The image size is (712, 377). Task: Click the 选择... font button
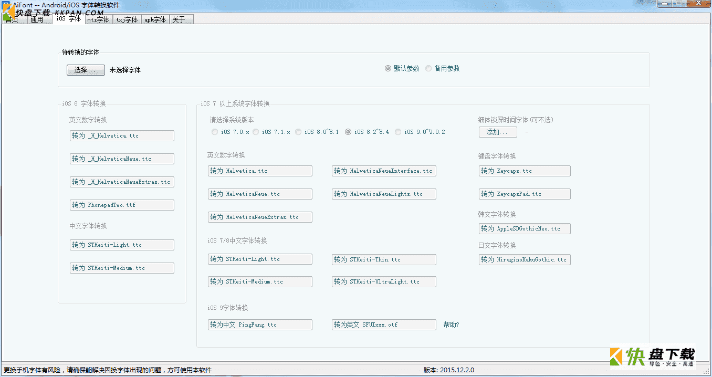[86, 70]
